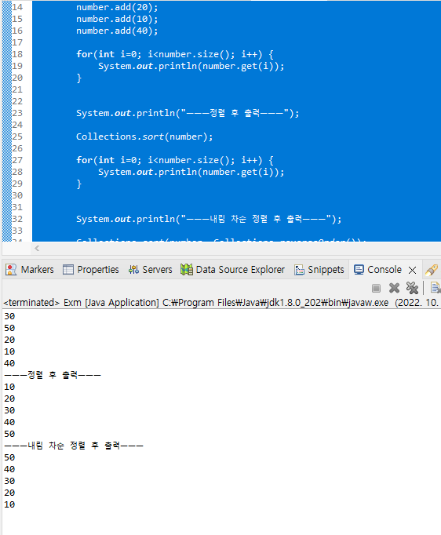This screenshot has width=441, height=535.
Task: Click the console output line ----정렬 후 출력----
Action: coord(53,375)
